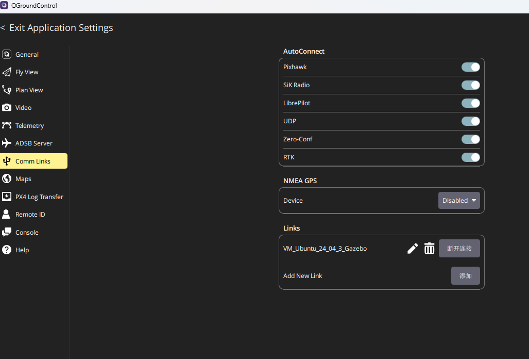Viewport: 529px width, 359px height.
Task: Click the Telemetry icon in sidebar
Action: [x=6, y=125]
